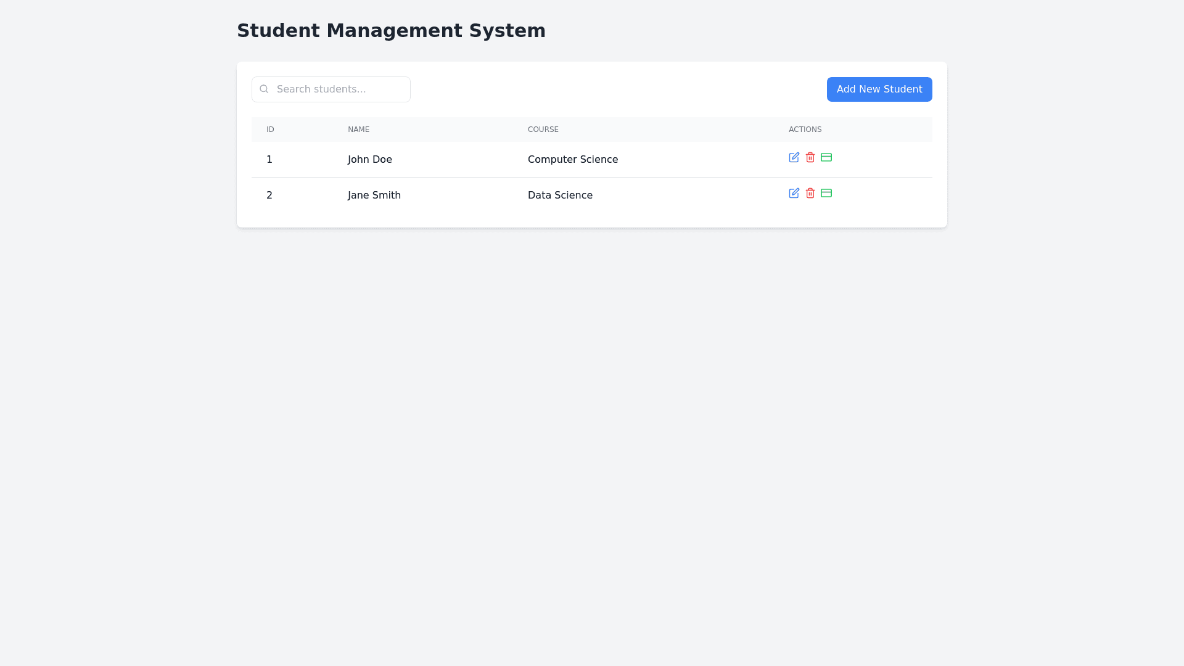The width and height of the screenshot is (1184, 666).
Task: Click the NAME column header
Action: [x=358, y=129]
